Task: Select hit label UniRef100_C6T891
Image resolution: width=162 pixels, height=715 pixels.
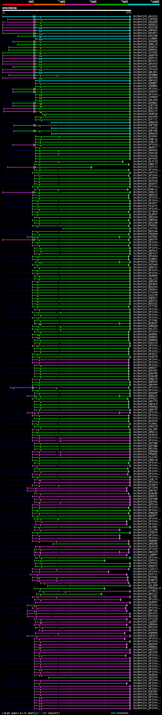Action: point(145,53)
